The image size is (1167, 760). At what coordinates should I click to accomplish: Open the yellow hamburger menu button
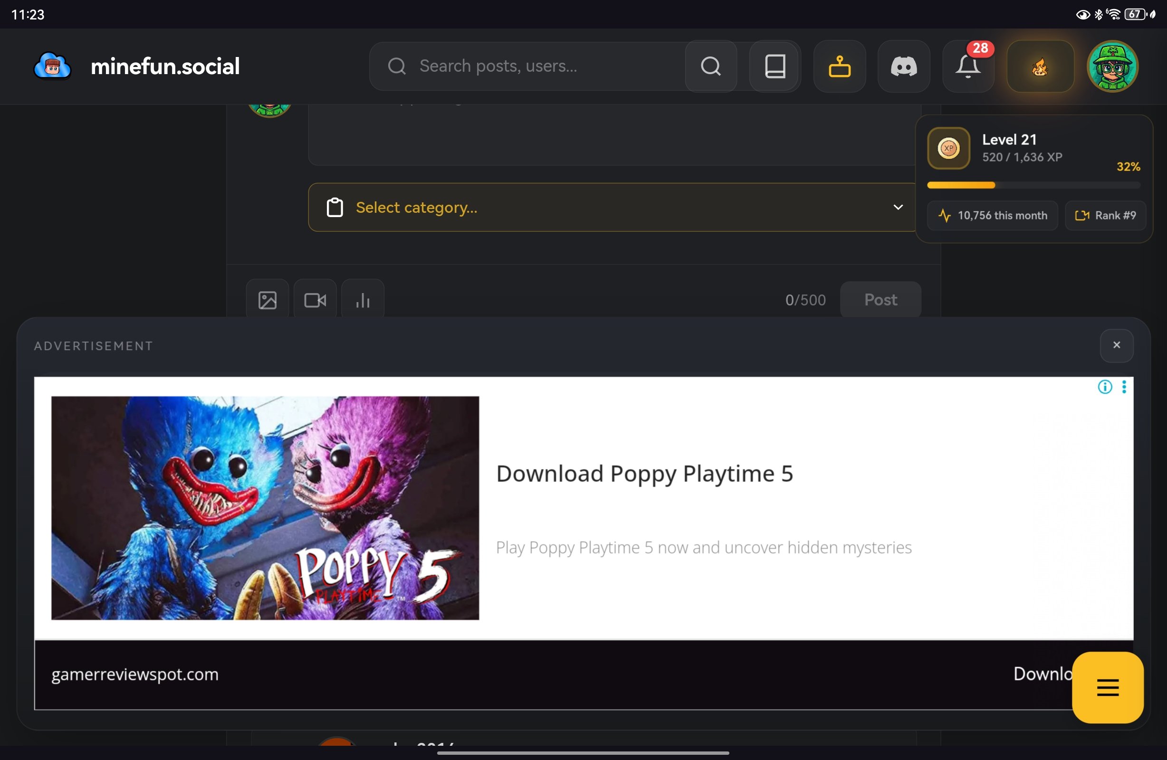1107,687
